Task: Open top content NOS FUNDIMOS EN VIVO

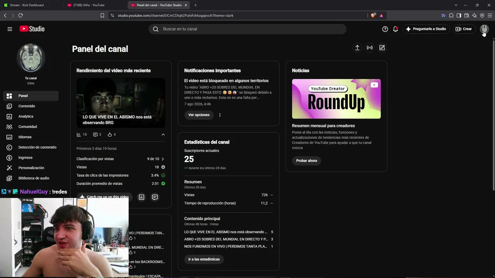Action: pyautogui.click(x=229, y=246)
